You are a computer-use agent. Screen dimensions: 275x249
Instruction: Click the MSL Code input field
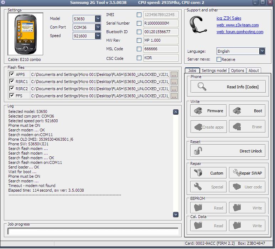click(161, 49)
